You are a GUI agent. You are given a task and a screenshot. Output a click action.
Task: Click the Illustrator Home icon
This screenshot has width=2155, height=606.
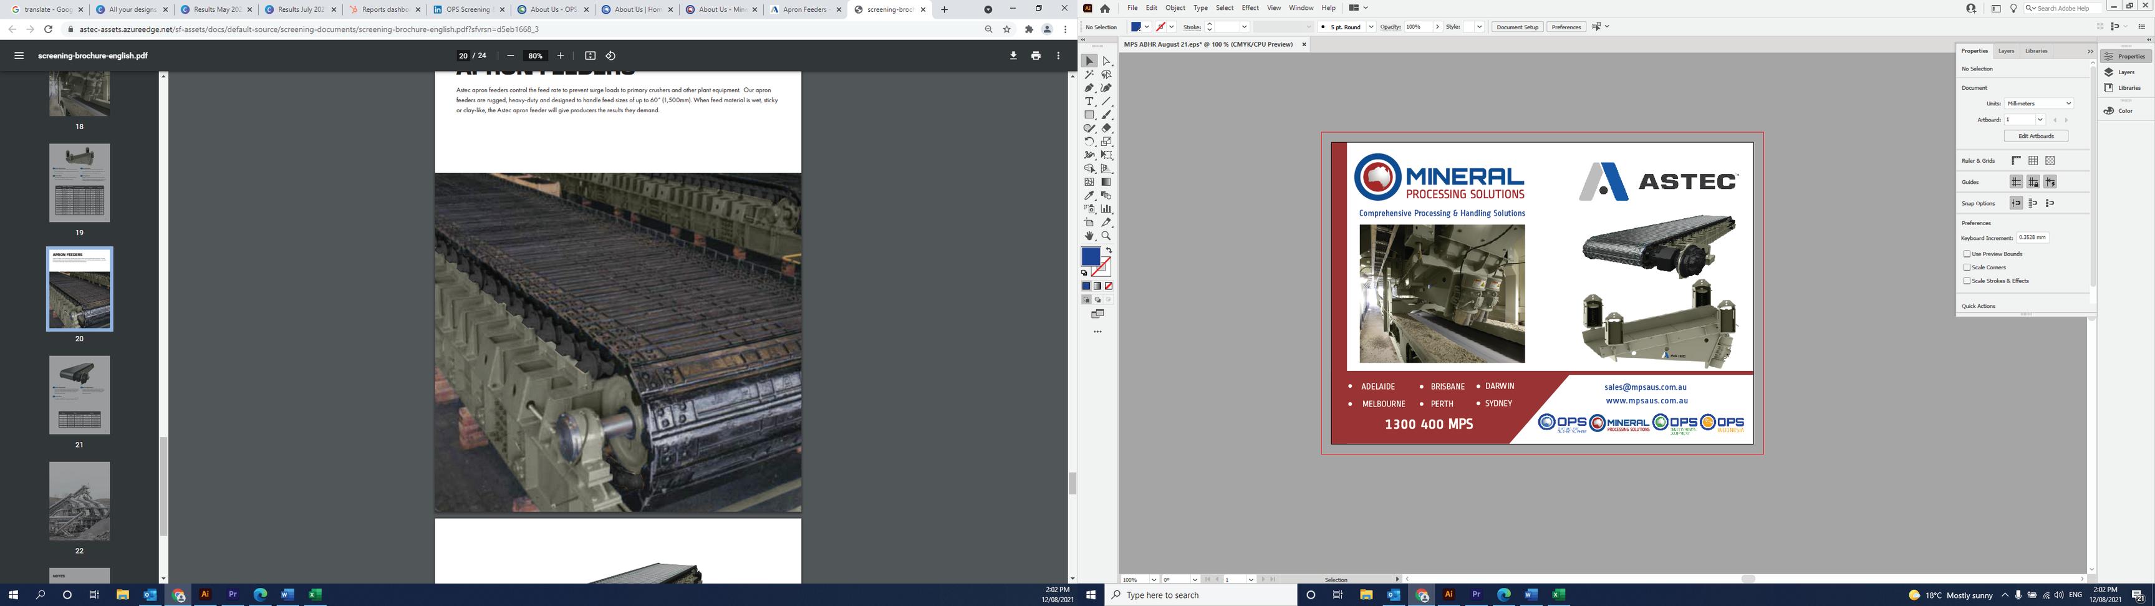[x=1105, y=8]
